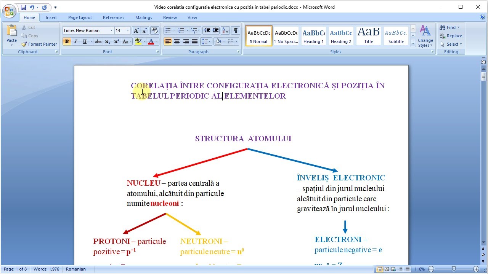The image size is (488, 274).
Task: Apply yellow text highlight color
Action: pos(138,41)
